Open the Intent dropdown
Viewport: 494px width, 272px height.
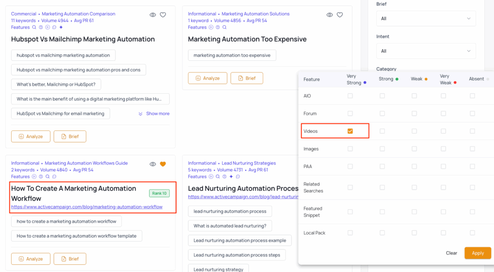click(425, 51)
